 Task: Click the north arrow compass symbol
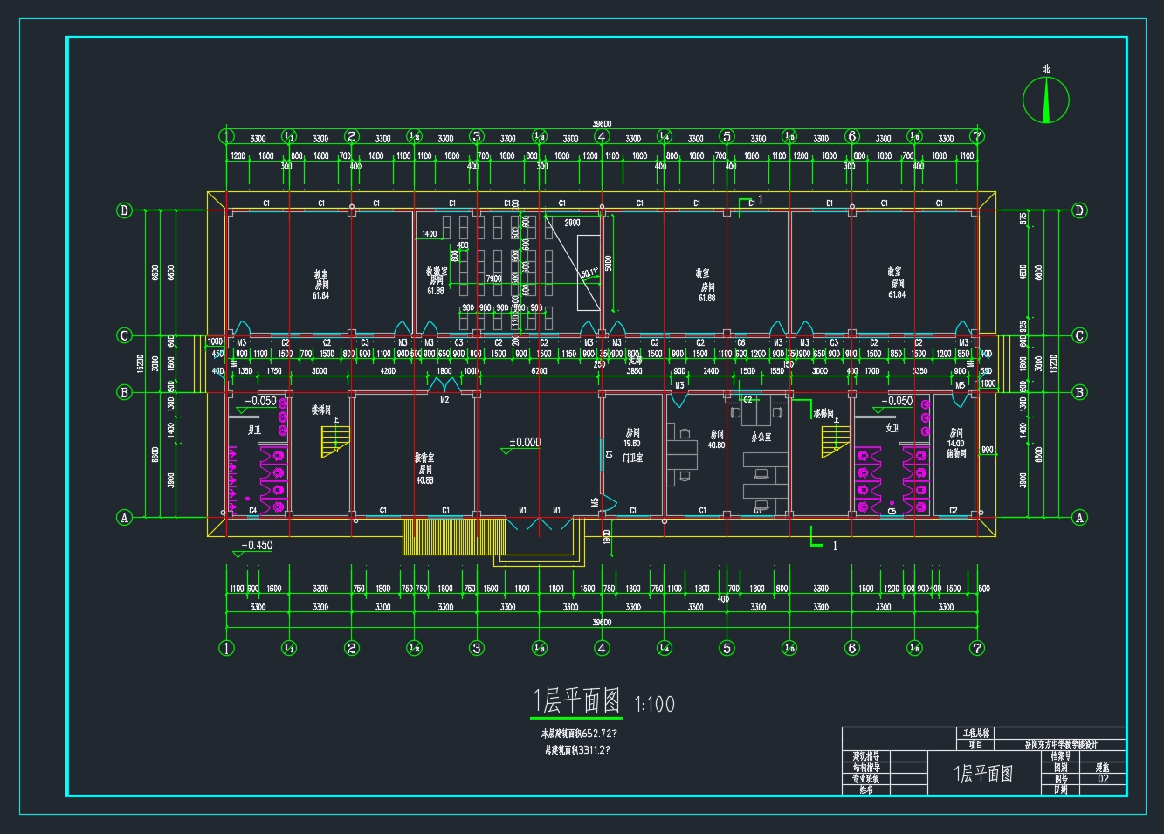click(1045, 99)
